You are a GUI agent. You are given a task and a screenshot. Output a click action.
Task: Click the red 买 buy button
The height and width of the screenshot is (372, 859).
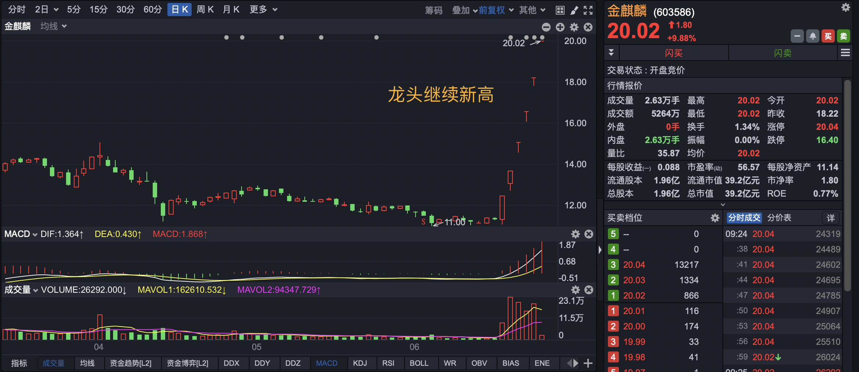pyautogui.click(x=828, y=36)
